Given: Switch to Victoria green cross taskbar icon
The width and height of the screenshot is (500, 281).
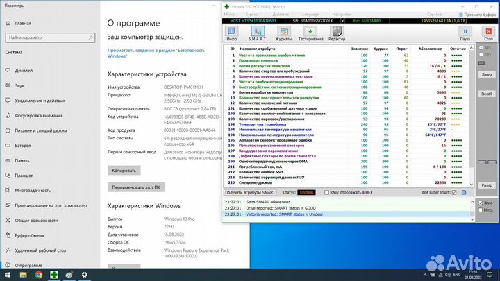Looking at the screenshot, I should point(54,275).
